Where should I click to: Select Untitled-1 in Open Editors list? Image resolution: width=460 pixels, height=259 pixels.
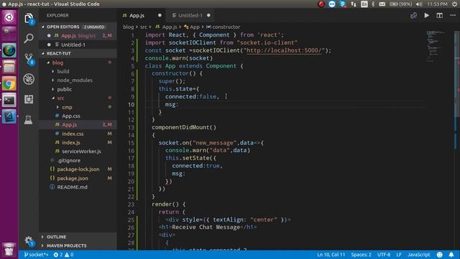78,45
